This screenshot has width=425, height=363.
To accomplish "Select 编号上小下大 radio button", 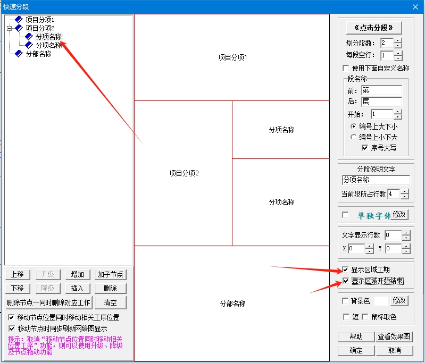I will click(353, 137).
